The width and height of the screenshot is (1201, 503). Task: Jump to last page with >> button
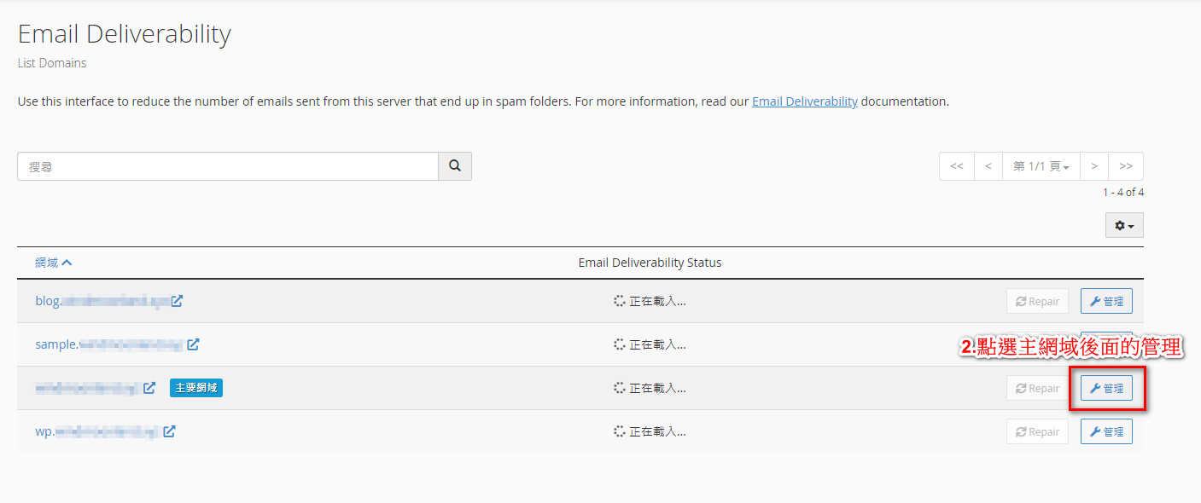pyautogui.click(x=1126, y=166)
